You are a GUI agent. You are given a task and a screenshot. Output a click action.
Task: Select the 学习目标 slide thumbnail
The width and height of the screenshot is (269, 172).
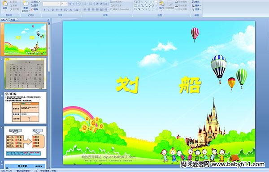25,108
